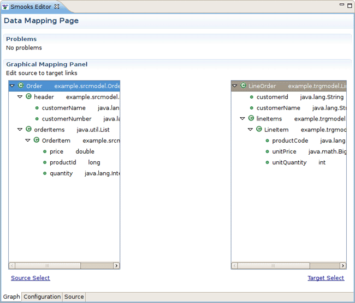
Task: Click the OrderItem class icon
Action: coord(37,140)
